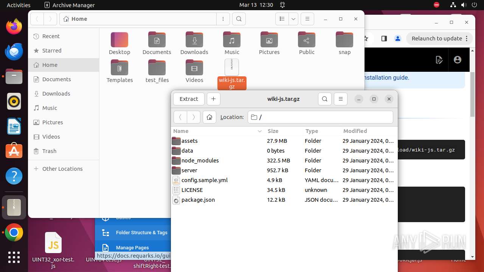
Task: Open Recent in Files sidebar
Action: click(64, 36)
